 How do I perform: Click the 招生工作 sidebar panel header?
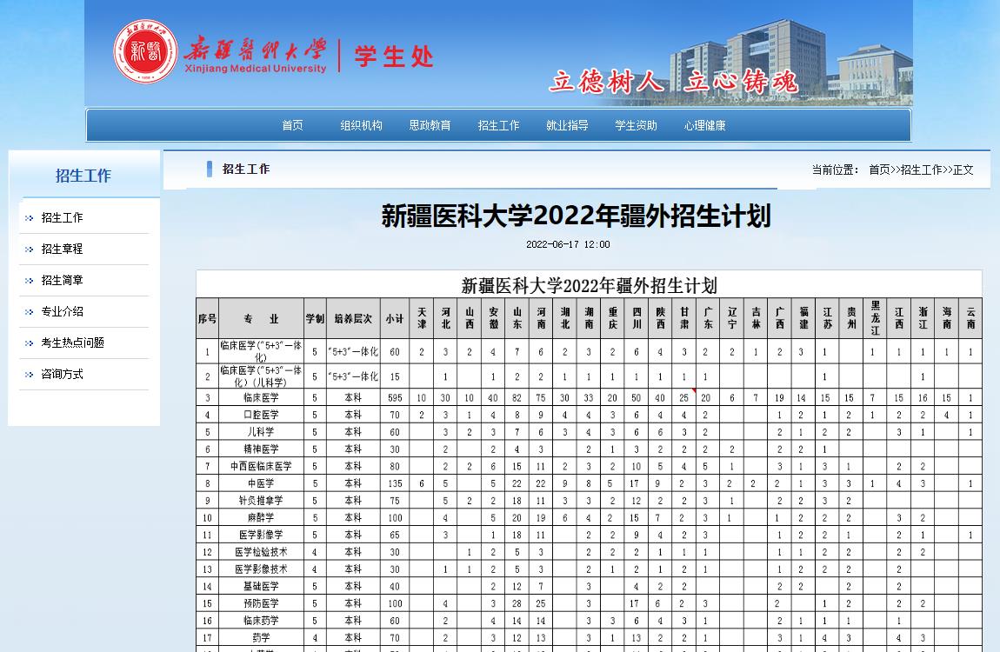(x=83, y=176)
